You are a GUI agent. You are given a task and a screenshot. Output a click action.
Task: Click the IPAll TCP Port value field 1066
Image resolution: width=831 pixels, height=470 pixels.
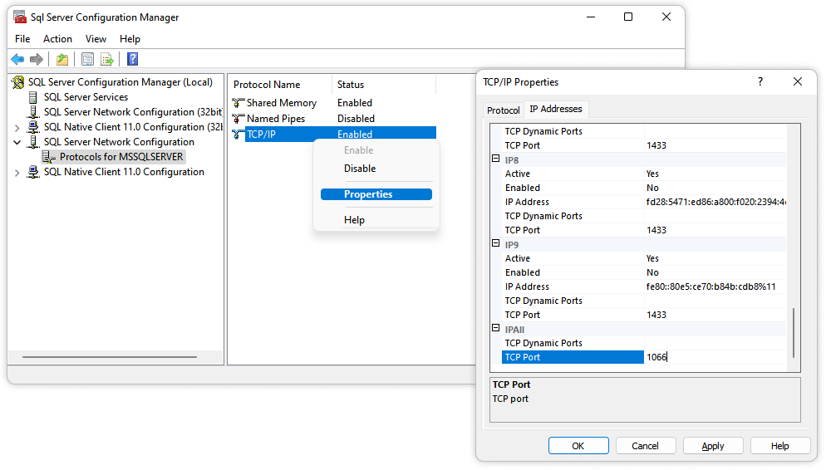point(715,357)
